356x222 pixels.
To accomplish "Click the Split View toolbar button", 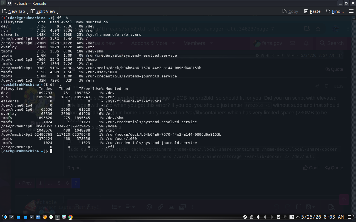I will [43, 11].
